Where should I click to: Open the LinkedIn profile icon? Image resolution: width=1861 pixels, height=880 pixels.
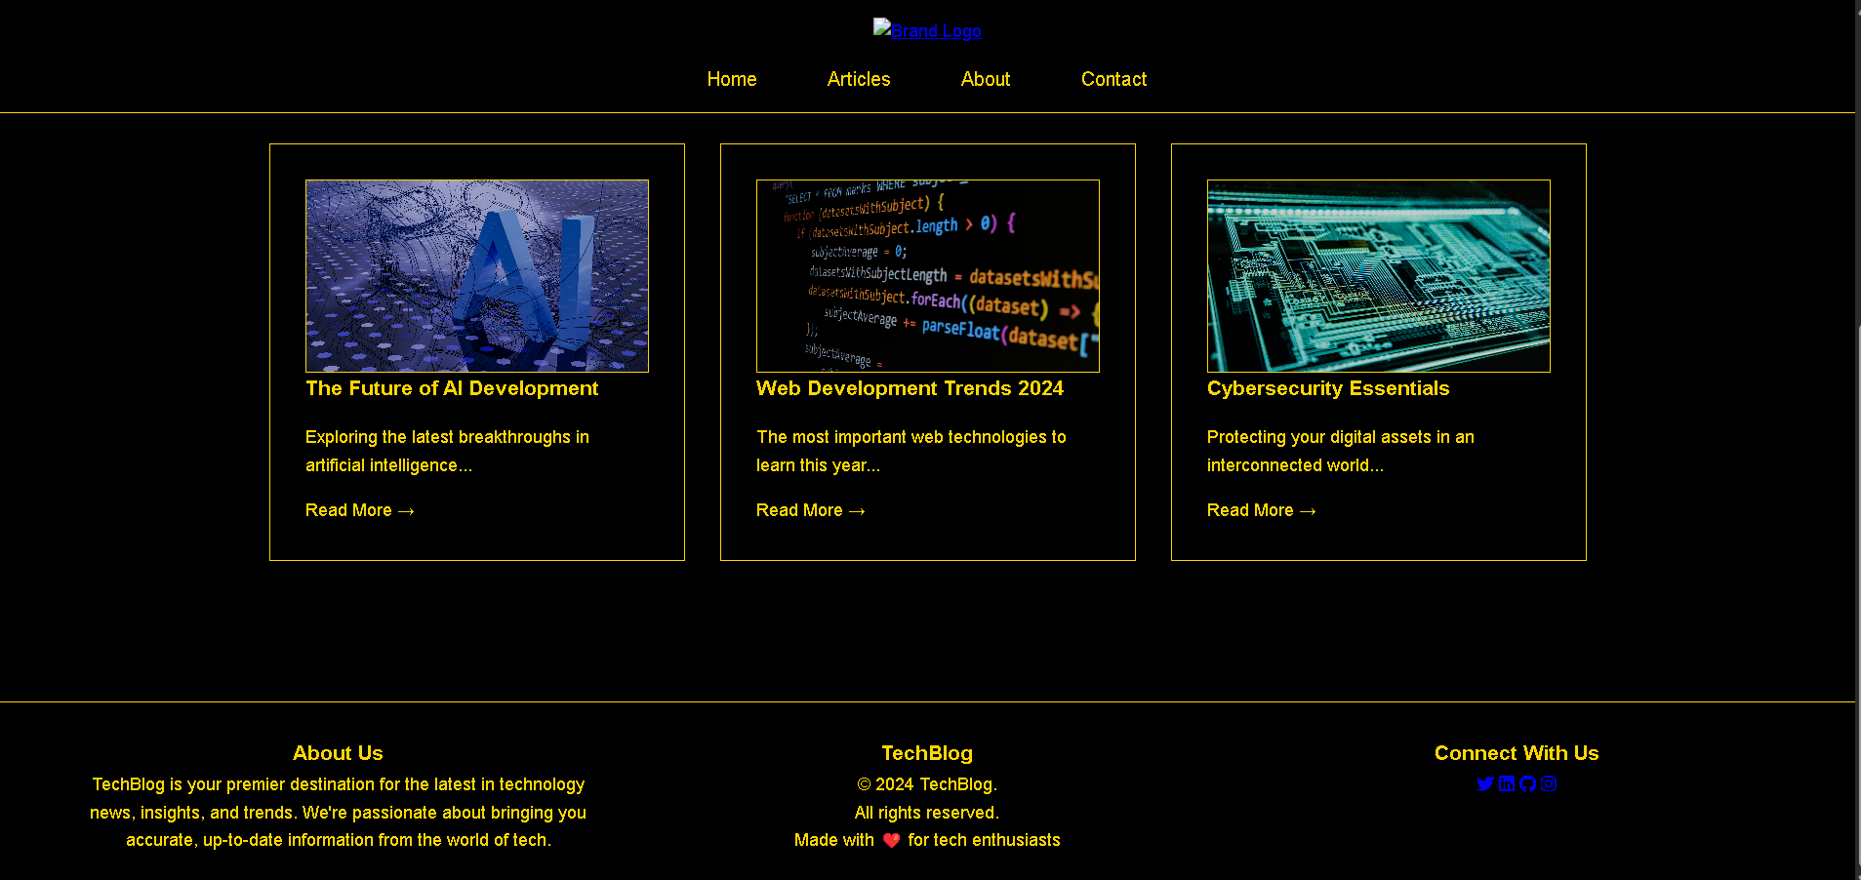coord(1507,783)
